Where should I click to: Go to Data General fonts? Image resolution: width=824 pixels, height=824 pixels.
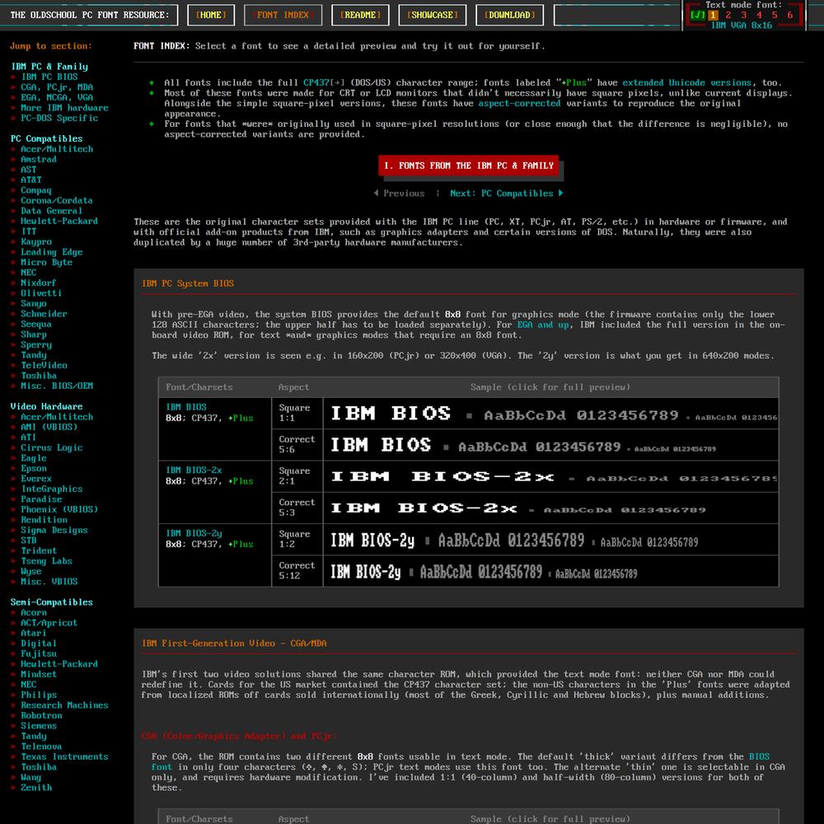tap(51, 211)
